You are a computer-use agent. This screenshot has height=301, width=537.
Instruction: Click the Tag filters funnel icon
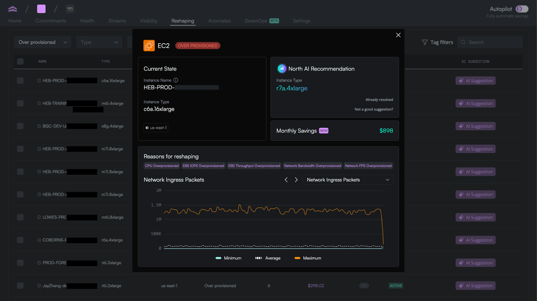[x=425, y=42]
